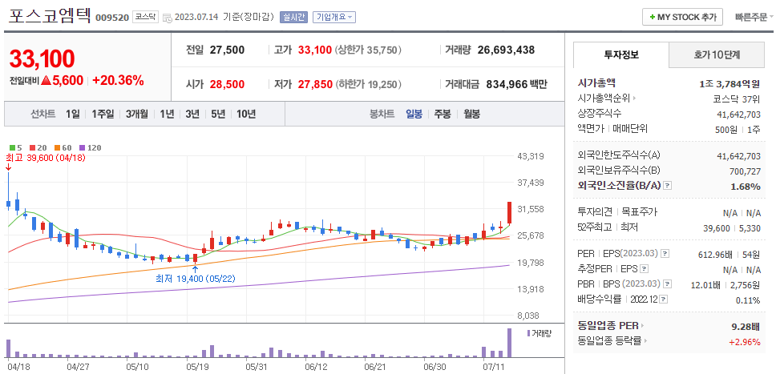The width and height of the screenshot is (776, 374).
Task: Click the 포스코엠텍 stock name heading
Action: 50,15
